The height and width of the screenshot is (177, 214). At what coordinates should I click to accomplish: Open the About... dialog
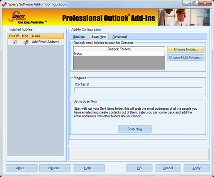(22, 168)
